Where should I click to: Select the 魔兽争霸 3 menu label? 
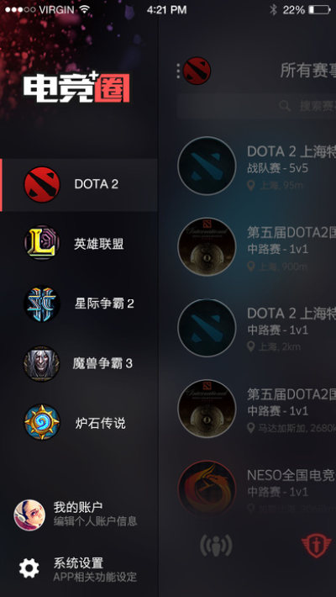click(102, 363)
